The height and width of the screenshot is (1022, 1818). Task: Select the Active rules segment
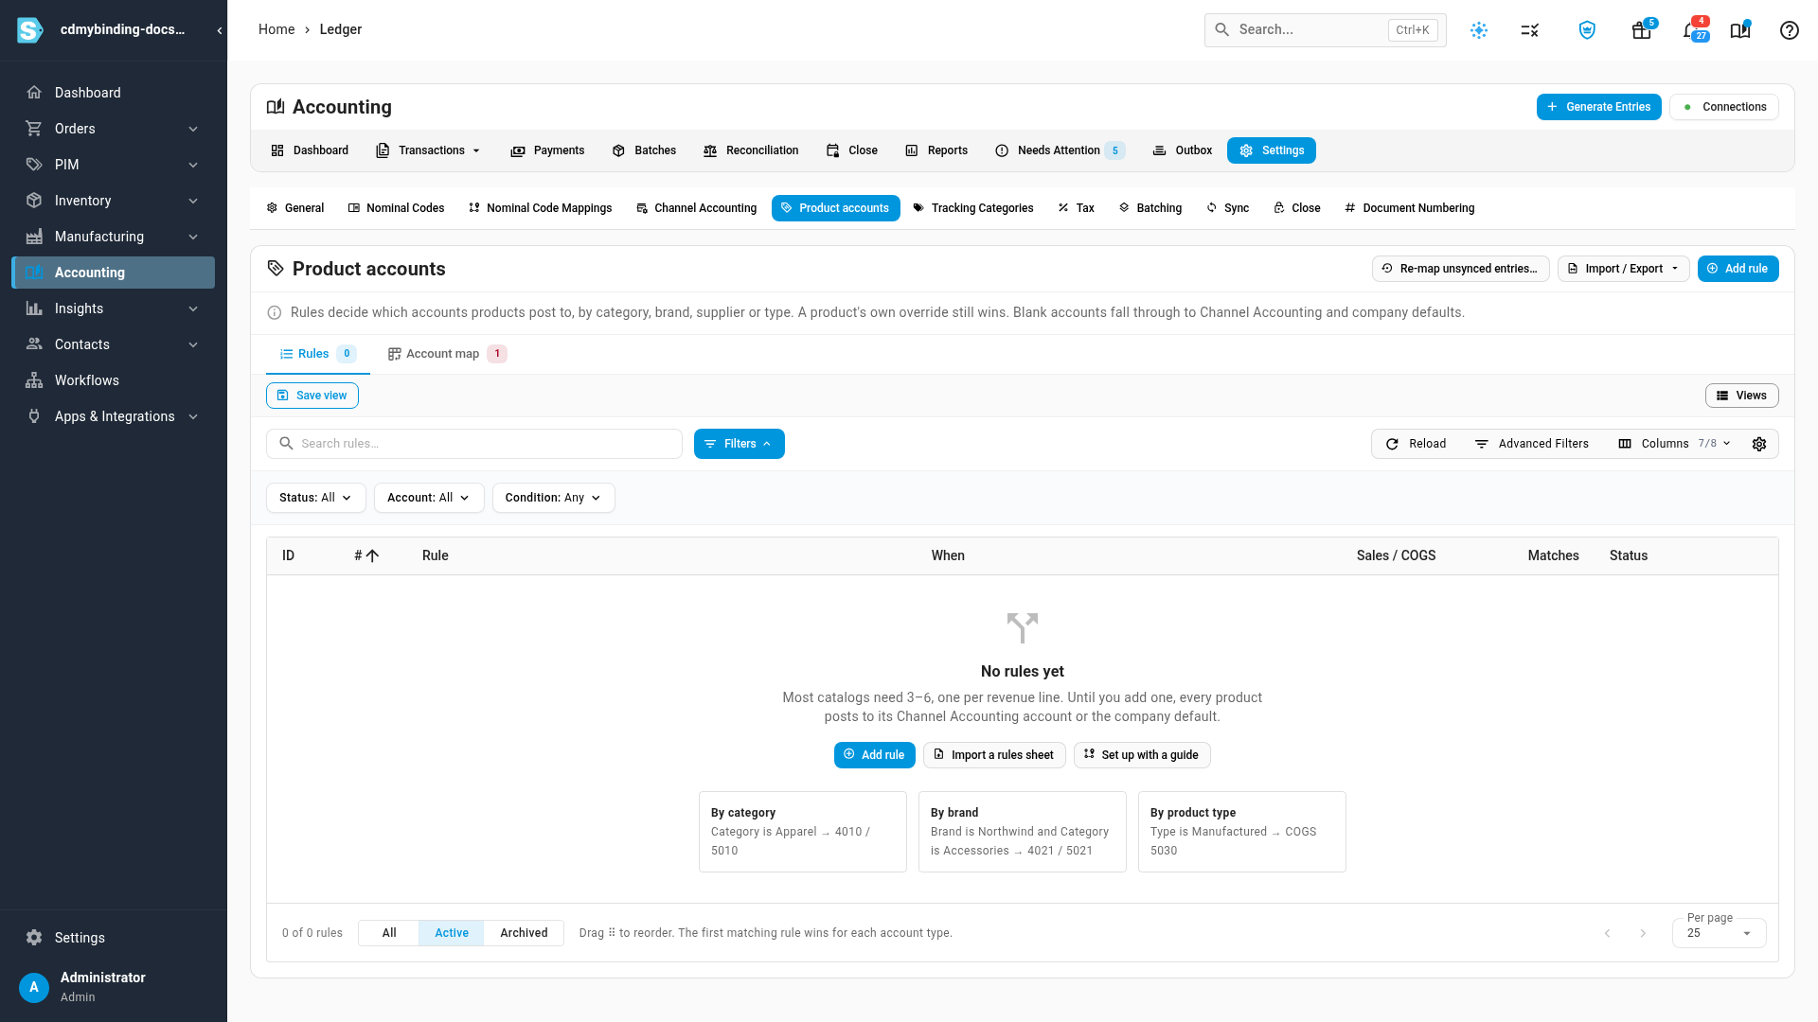tap(452, 933)
